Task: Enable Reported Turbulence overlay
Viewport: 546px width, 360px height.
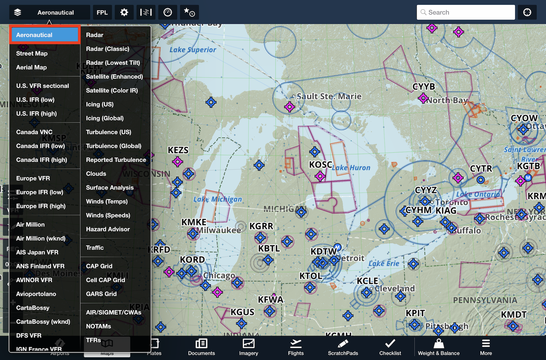Action: pyautogui.click(x=115, y=160)
